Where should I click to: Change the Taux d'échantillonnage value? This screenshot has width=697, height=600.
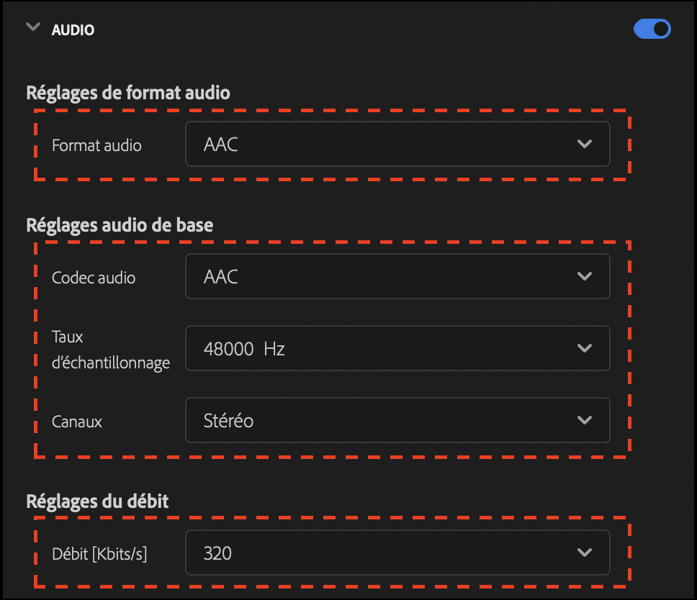397,348
